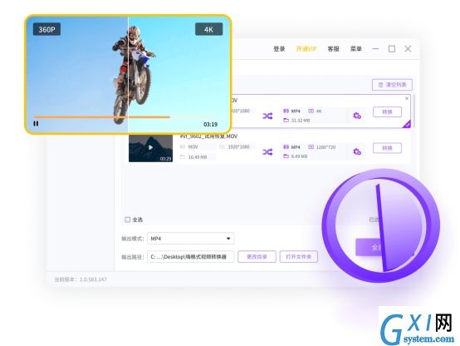460x346 pixels.
Task: Toggle the purple corner checkmark on first file
Action: pos(407,125)
